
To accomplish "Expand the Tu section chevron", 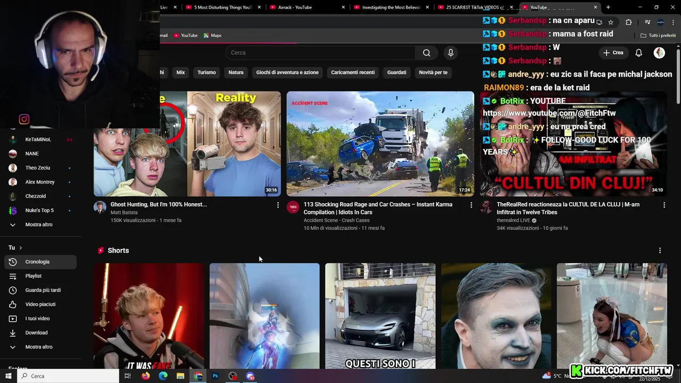I will click(x=20, y=248).
